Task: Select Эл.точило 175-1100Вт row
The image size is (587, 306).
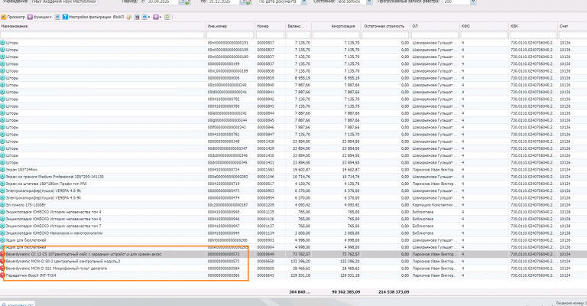Action: coord(293,205)
